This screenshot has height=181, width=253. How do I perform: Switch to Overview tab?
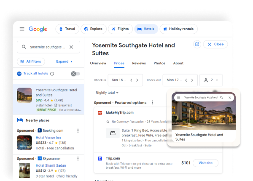(x=98, y=63)
